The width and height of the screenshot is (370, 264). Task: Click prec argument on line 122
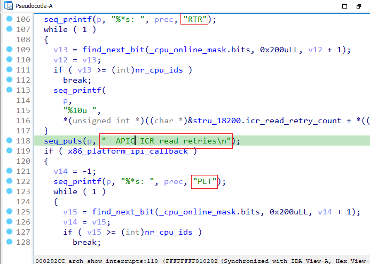click(x=173, y=182)
